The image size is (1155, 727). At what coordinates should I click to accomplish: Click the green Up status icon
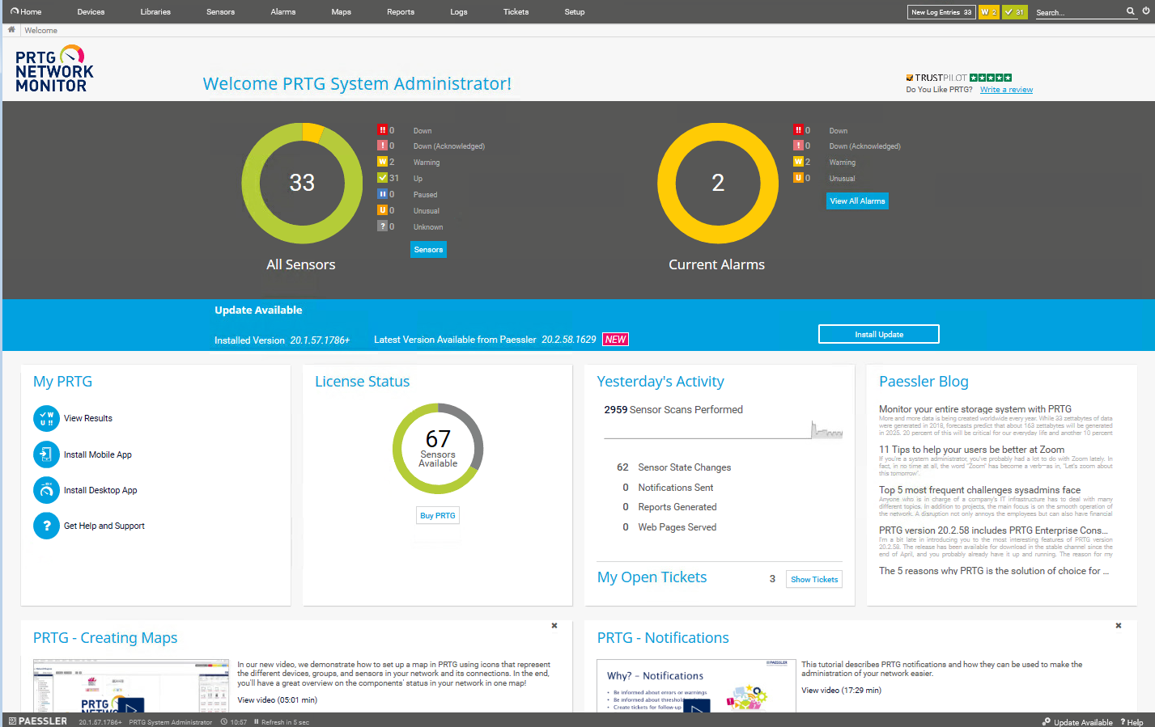click(x=382, y=178)
